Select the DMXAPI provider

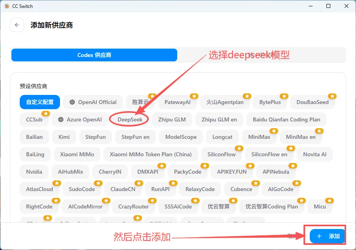point(148,172)
